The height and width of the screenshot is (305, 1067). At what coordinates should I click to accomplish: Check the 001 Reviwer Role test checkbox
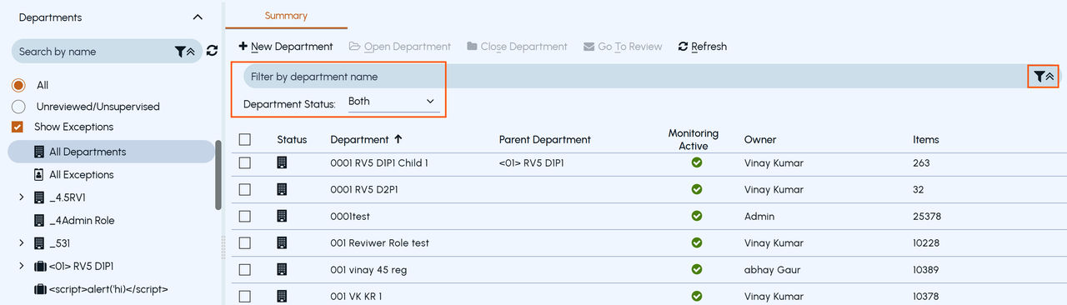tap(244, 243)
